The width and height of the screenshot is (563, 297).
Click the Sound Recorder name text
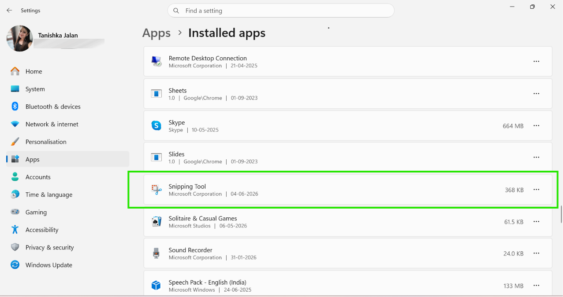(190, 250)
